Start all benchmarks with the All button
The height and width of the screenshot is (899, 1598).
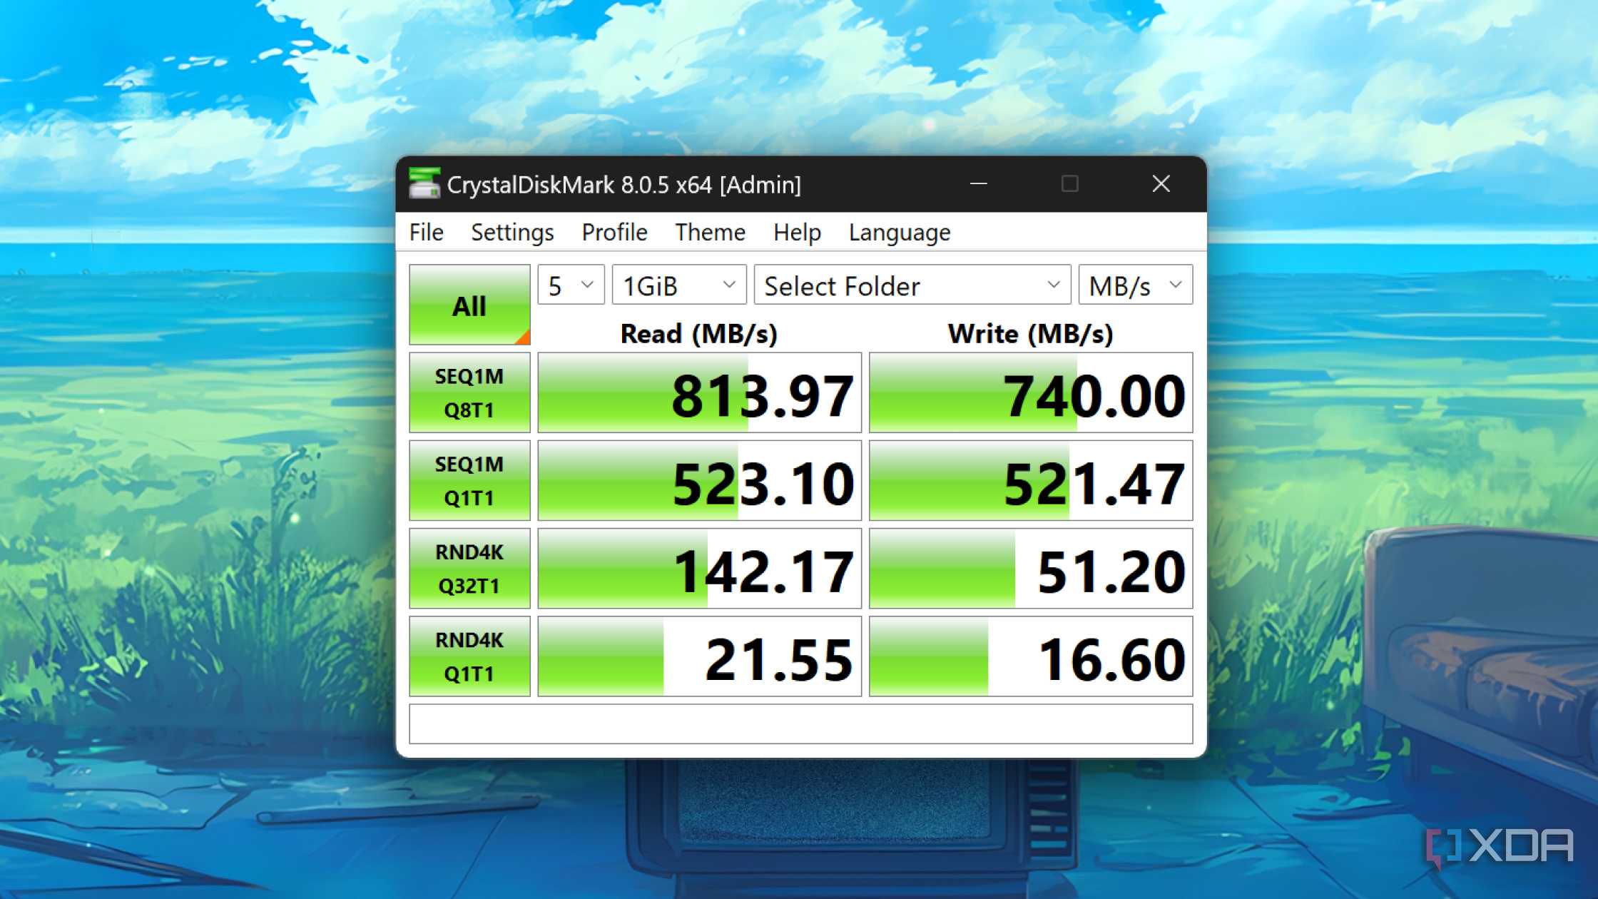click(x=469, y=305)
